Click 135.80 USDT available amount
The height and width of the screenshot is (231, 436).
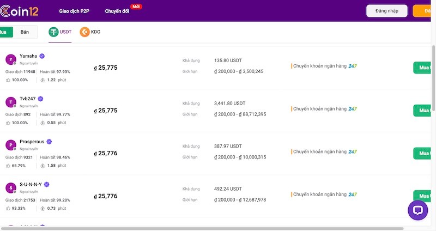coord(228,60)
